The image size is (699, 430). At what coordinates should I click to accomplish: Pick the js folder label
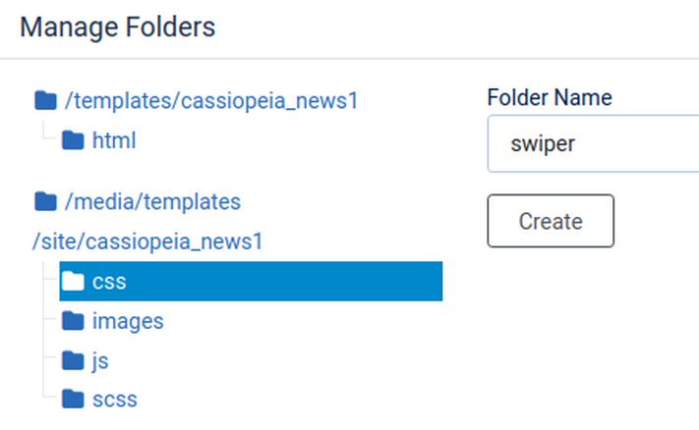(x=100, y=361)
